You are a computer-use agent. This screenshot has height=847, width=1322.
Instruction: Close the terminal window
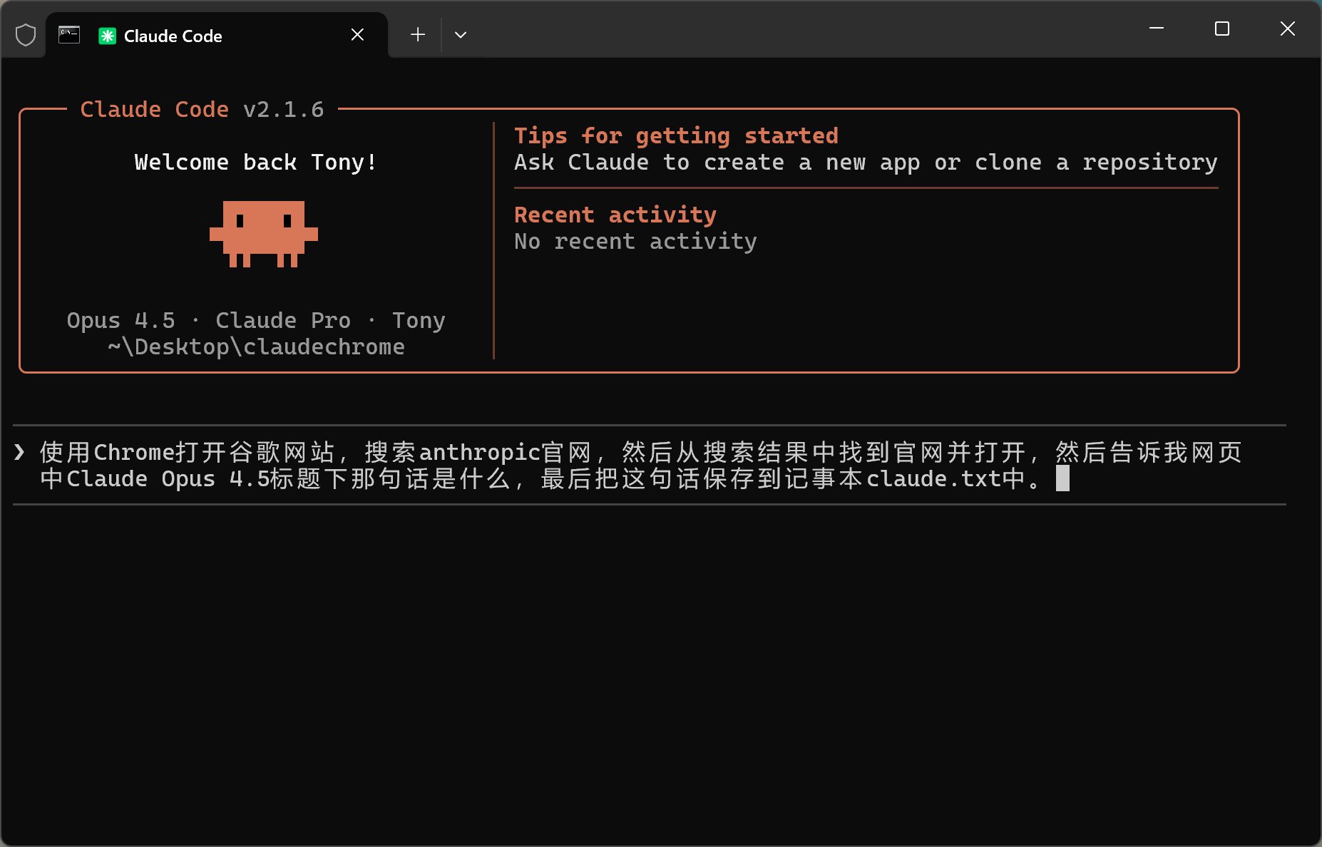[1287, 29]
